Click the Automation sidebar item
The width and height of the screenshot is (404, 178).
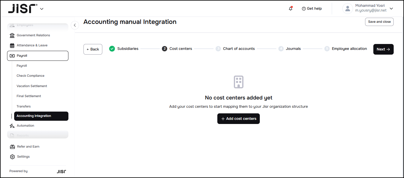click(x=25, y=126)
